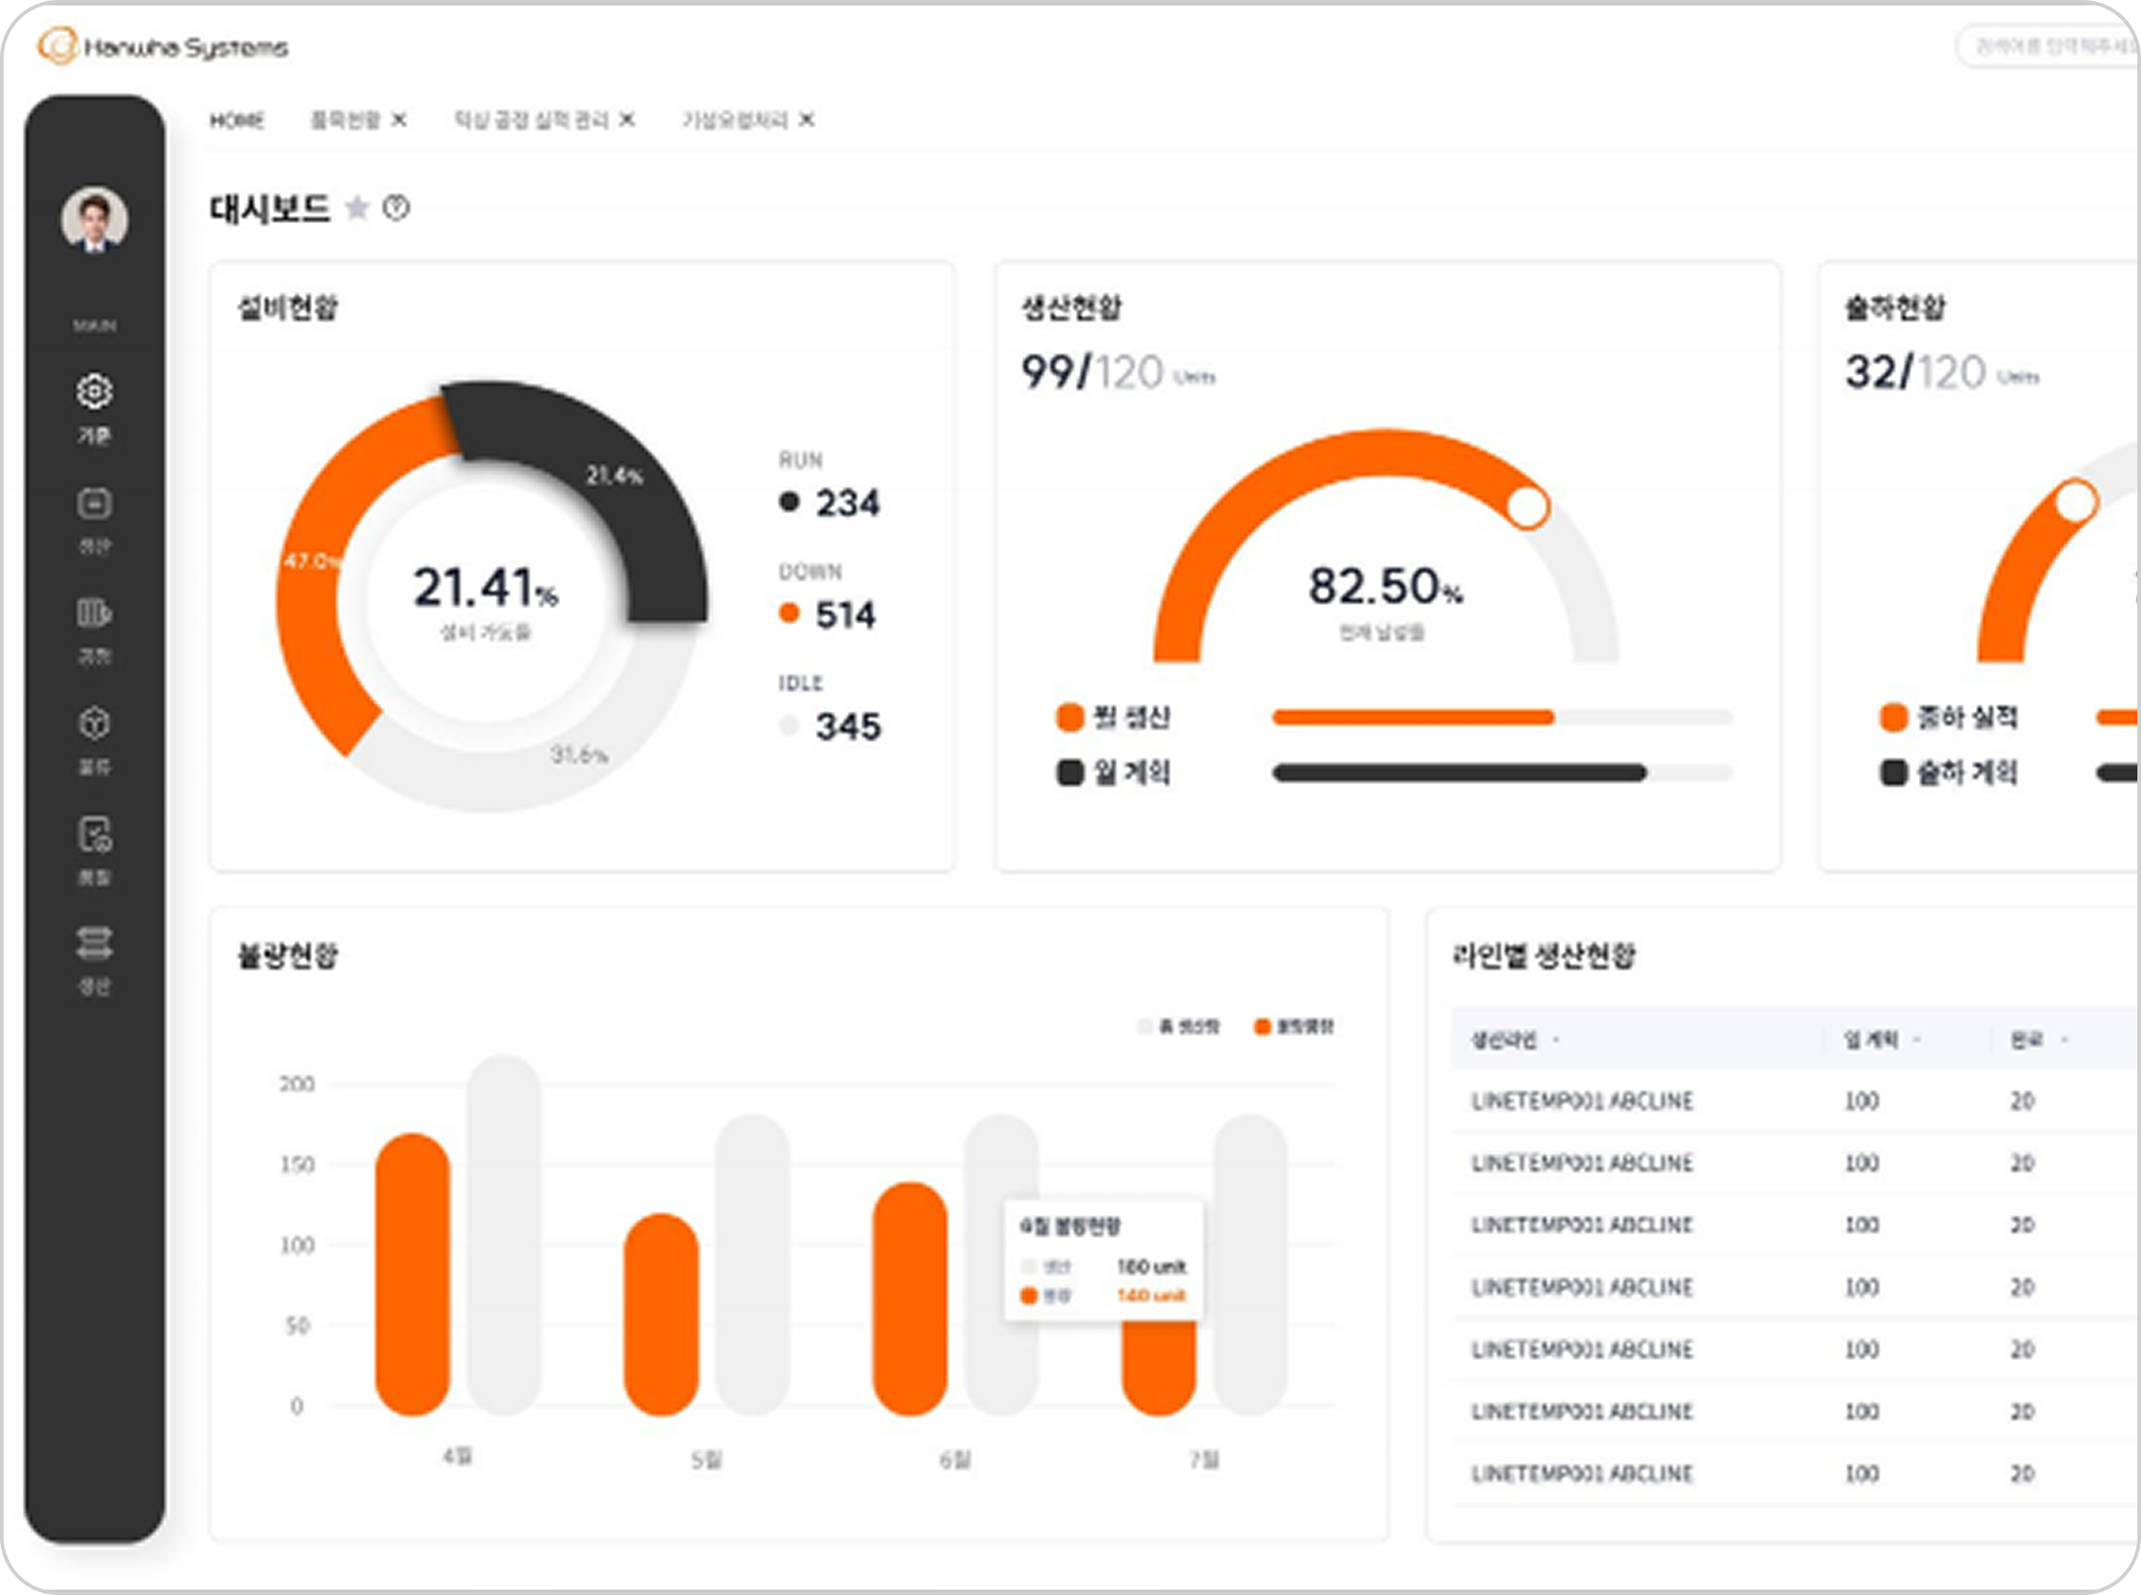Screen dimensions: 2141x1595
Task: Favorite the dashboard with the star icon
Action: [x=357, y=208]
